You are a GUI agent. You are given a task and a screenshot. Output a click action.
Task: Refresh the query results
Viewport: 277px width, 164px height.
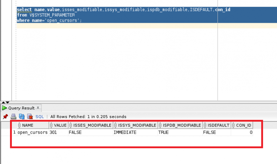click(x=22, y=116)
